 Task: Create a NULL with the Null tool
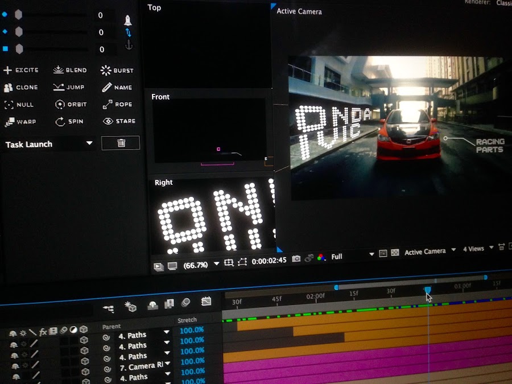coord(19,105)
